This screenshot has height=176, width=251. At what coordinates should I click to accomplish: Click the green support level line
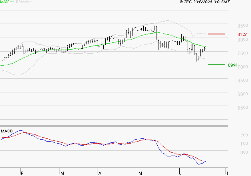pyautogui.click(x=216, y=65)
